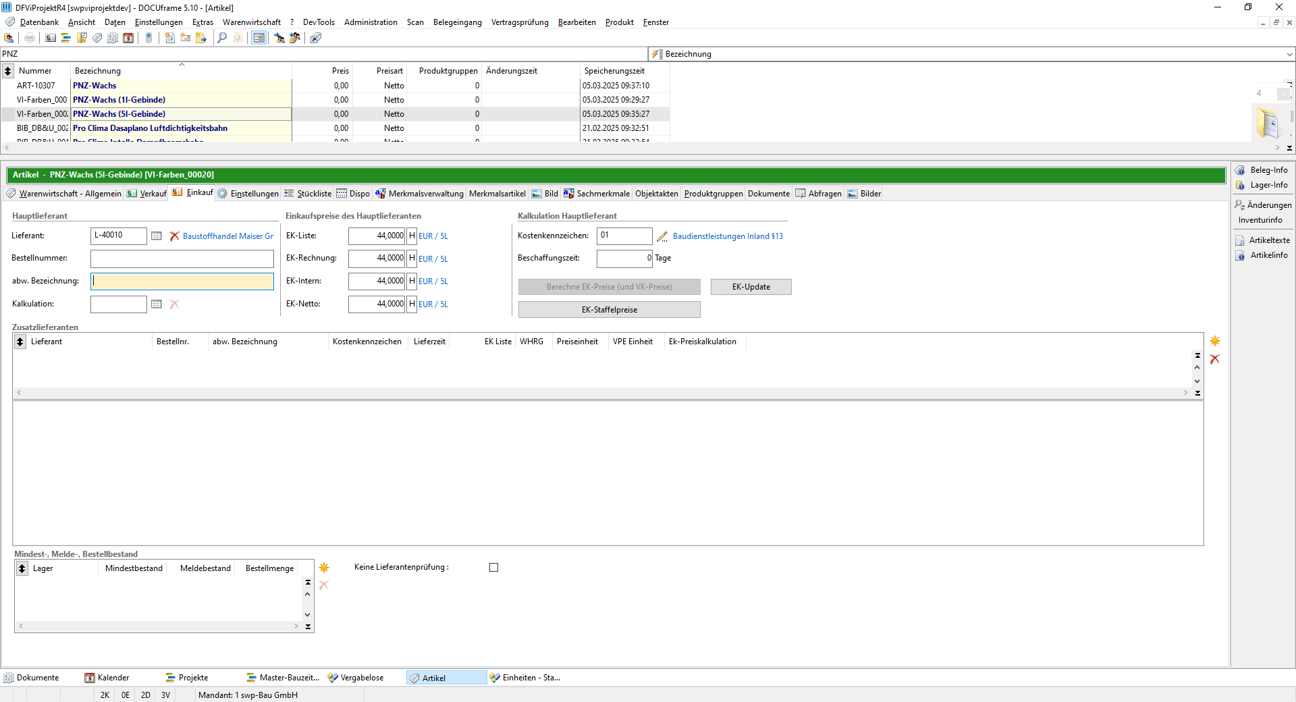Click into the Bestellnummer input field
Viewport: 1296px width, 702px height.
tap(182, 259)
